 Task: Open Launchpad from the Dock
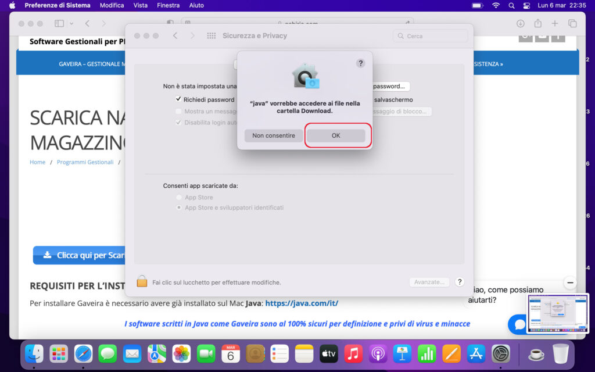pos(59,354)
